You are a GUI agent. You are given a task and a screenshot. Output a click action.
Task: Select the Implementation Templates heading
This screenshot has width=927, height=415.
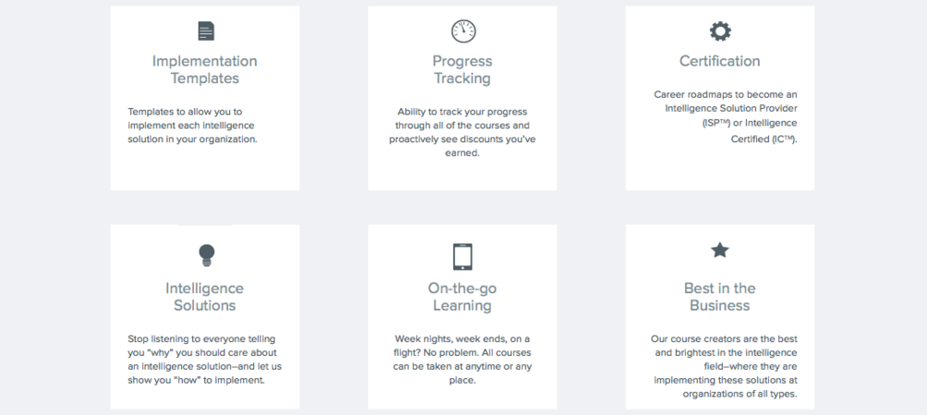point(205,70)
